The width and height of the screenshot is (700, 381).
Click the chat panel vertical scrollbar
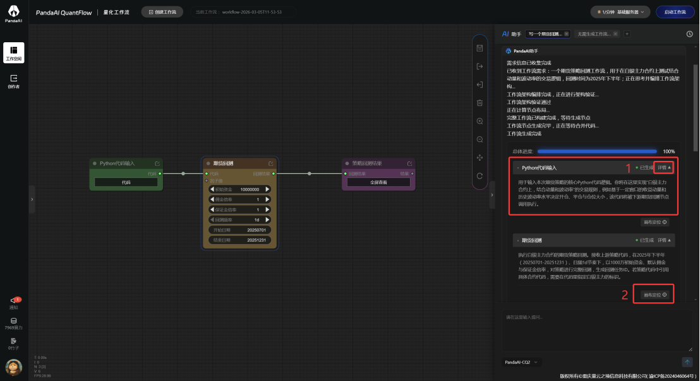click(696, 107)
